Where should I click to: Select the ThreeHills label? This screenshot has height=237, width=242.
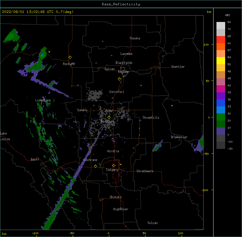coord(151,118)
